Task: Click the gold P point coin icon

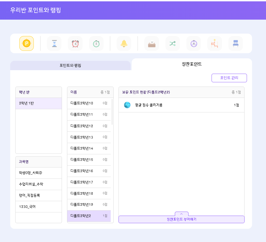Action: 27,44
